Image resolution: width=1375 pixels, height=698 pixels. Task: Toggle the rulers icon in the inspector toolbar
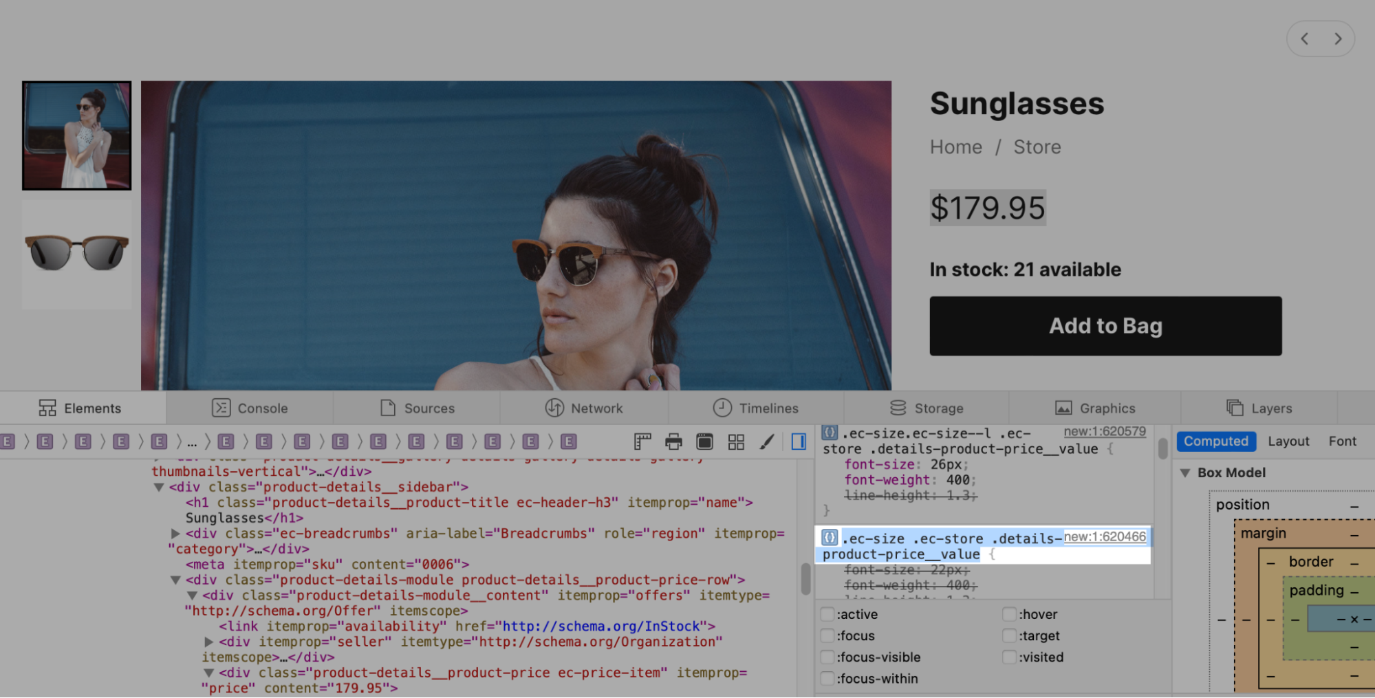642,441
